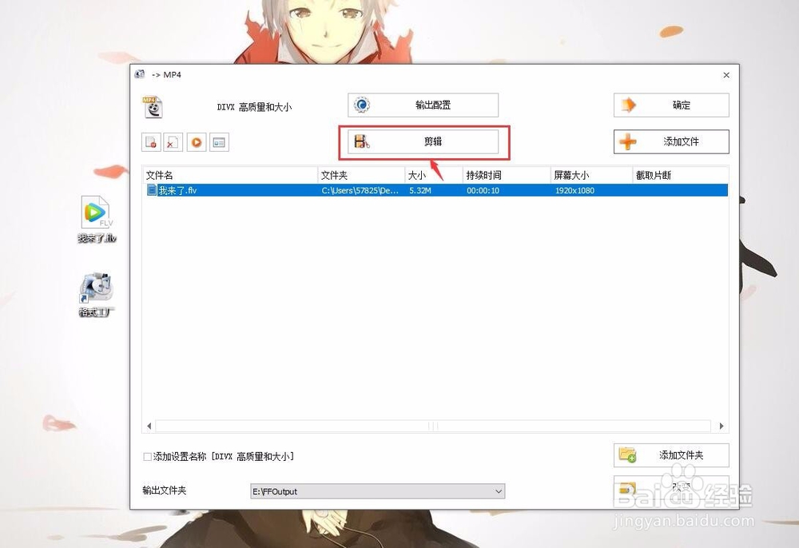Click the horizontal scrollbar left arrow
The image size is (799, 548).
pyautogui.click(x=149, y=426)
